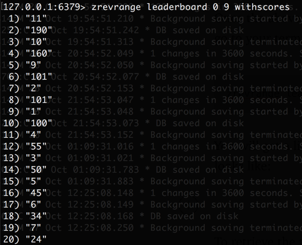This screenshot has width=302, height=245.
Task: Select output line 10 value "100"
Action: [x=39, y=123]
